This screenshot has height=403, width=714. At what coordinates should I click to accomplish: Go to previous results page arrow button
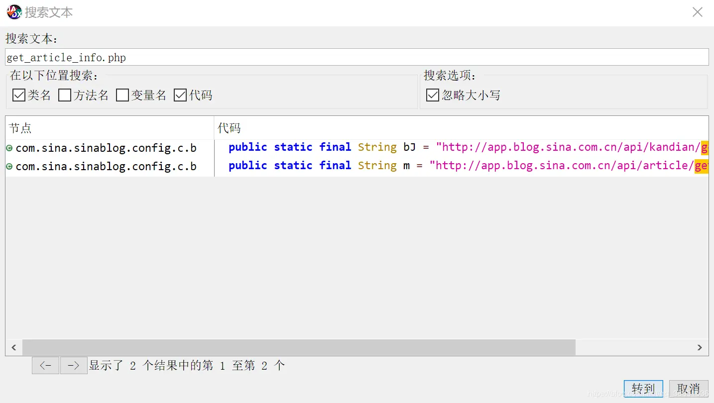click(45, 366)
